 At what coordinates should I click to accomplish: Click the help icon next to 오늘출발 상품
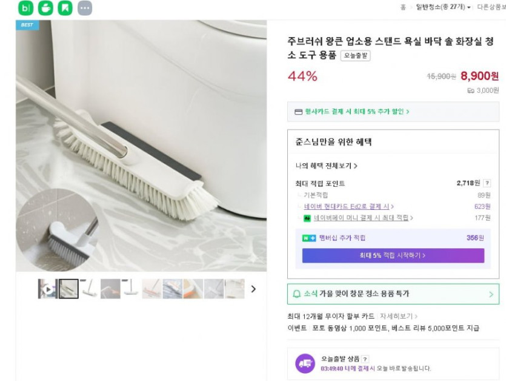[x=365, y=359]
